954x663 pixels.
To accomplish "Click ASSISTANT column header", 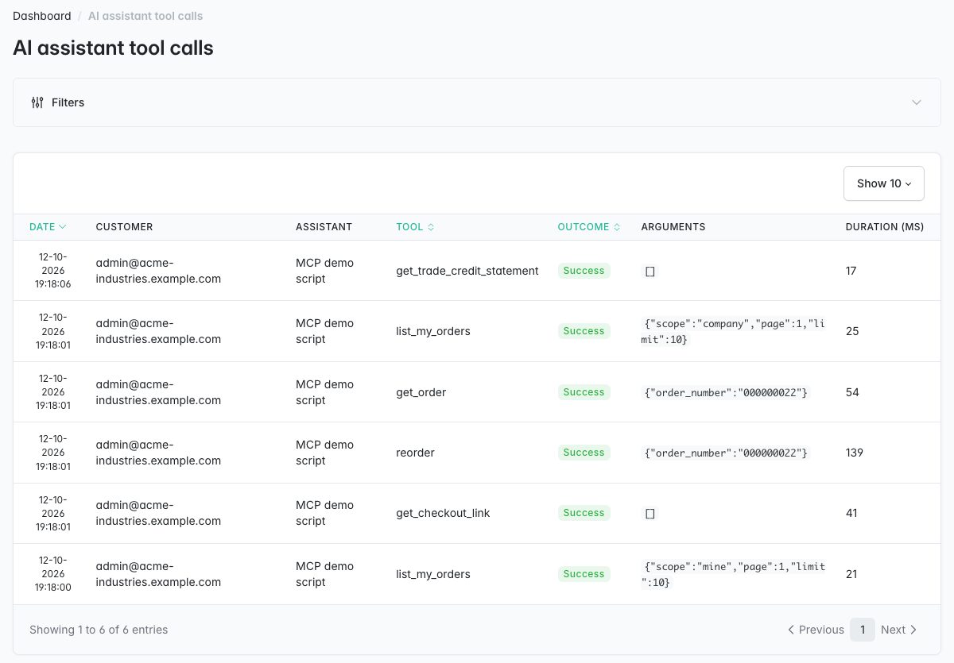I will click(324, 227).
